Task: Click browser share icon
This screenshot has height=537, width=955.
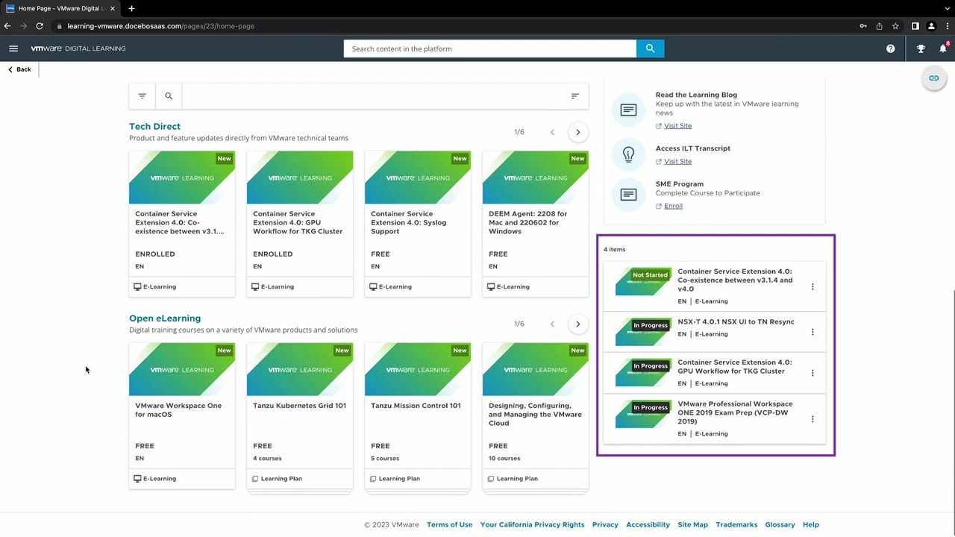Action: 879,26
